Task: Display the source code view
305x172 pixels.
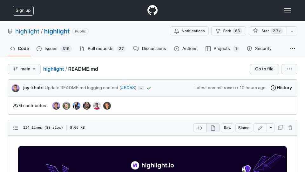Action: pyautogui.click(x=200, y=128)
